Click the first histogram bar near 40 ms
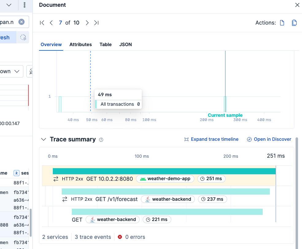The height and width of the screenshot is (249, 302). (x=60, y=104)
